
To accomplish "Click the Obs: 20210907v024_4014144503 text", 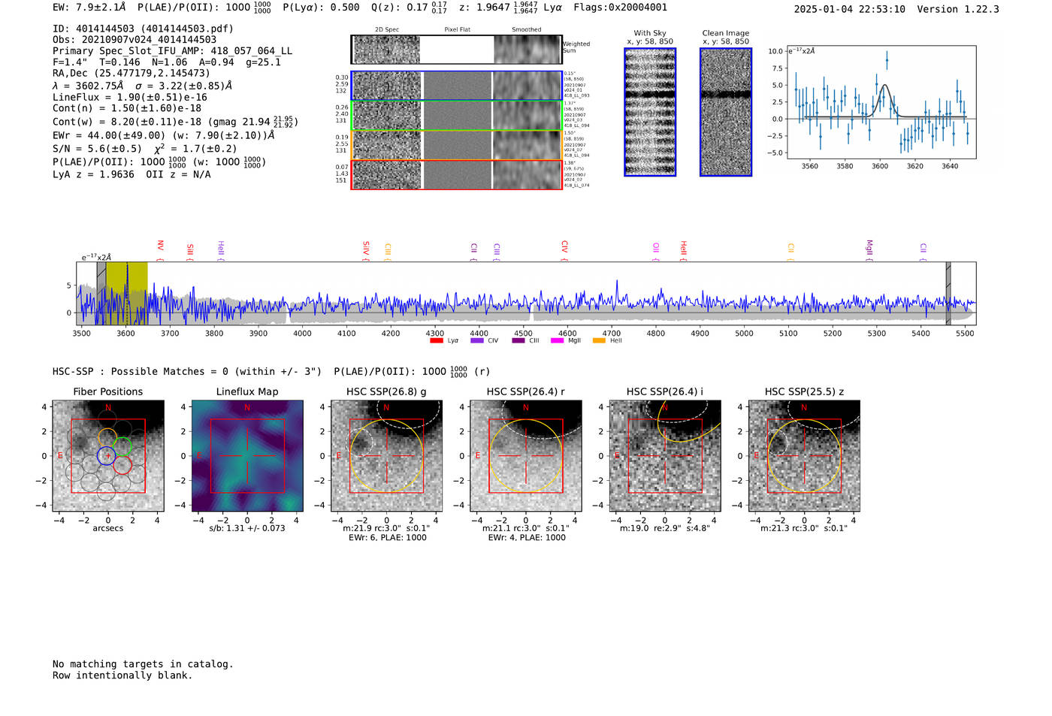I will [x=135, y=40].
